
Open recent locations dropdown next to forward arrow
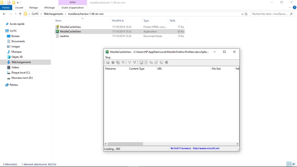click(x=15, y=14)
